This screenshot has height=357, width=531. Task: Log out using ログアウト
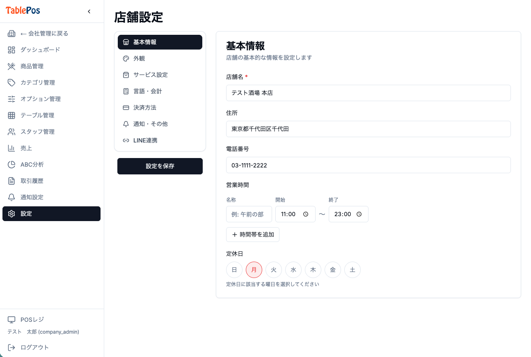click(x=51, y=348)
